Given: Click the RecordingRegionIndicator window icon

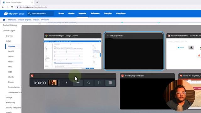Looking at the screenshot, I should pyautogui.click(x=122, y=76).
